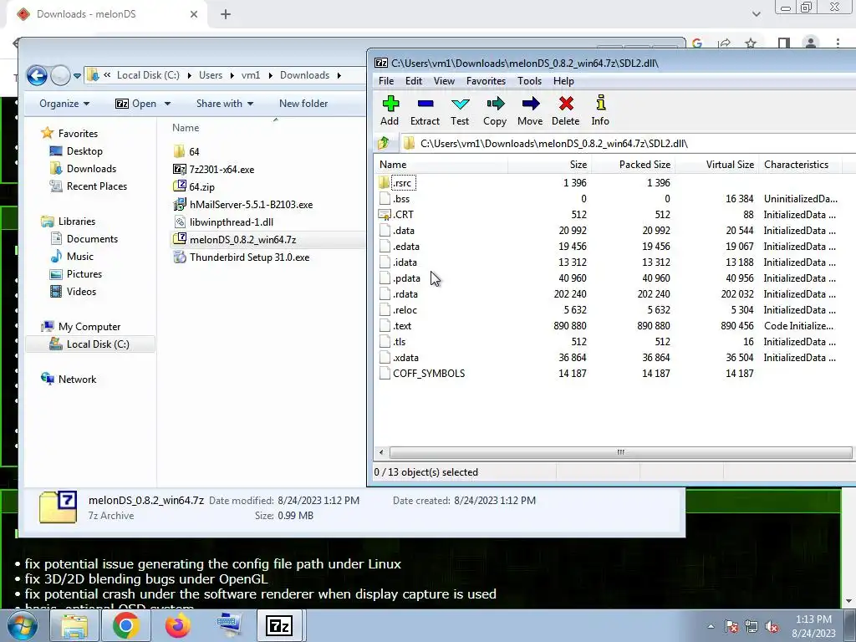
Task: Click the 7-Zip path address field
Action: 628,144
